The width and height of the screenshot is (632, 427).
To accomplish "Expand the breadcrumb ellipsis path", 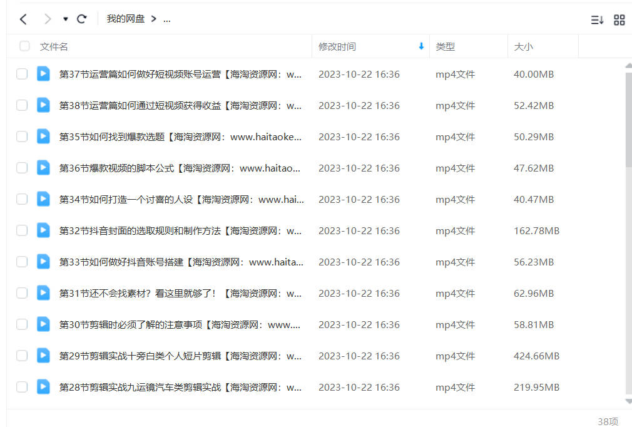I will point(167,19).
